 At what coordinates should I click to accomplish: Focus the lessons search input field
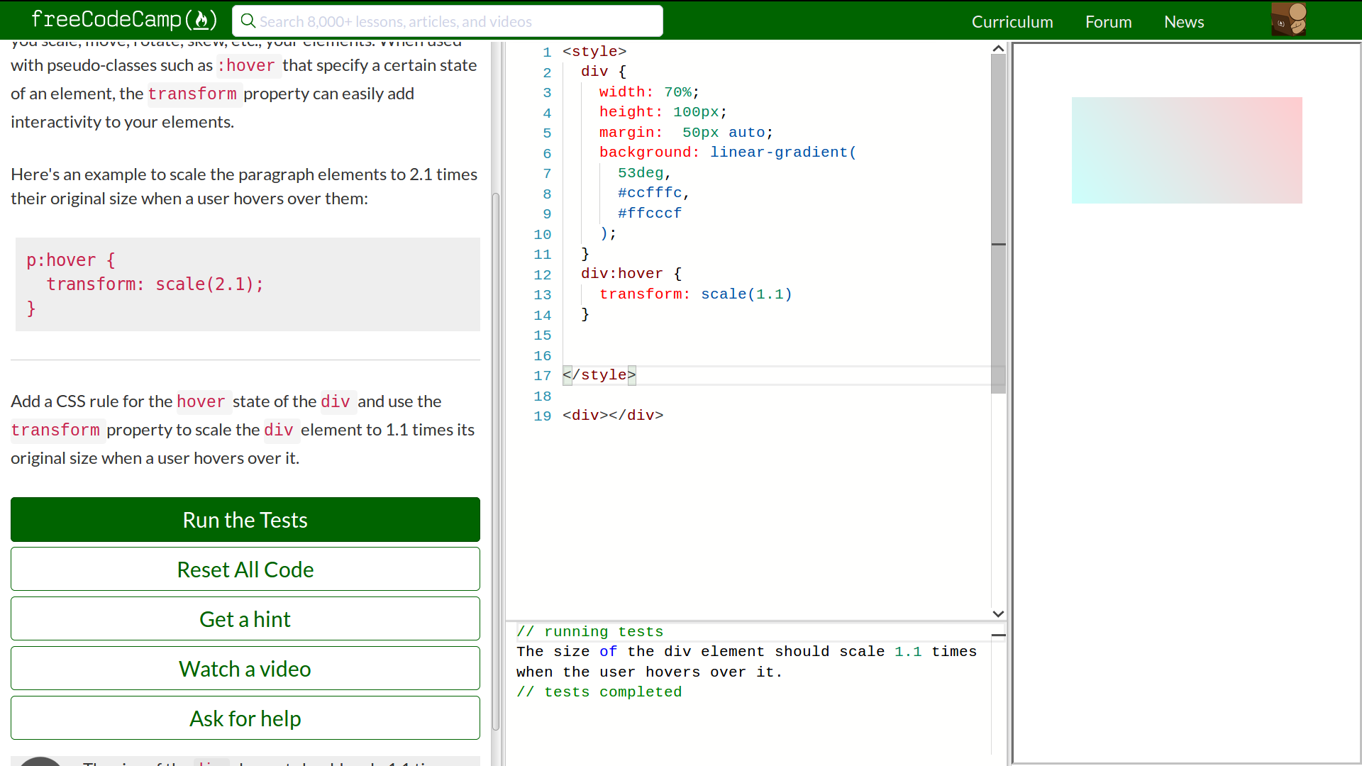pos(454,21)
